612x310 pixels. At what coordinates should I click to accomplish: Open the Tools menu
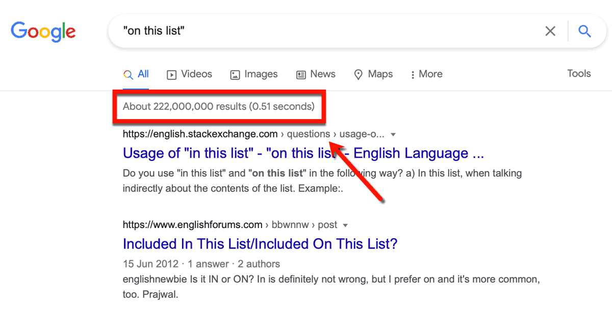579,74
